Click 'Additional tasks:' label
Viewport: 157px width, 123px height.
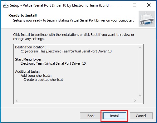[27, 71]
